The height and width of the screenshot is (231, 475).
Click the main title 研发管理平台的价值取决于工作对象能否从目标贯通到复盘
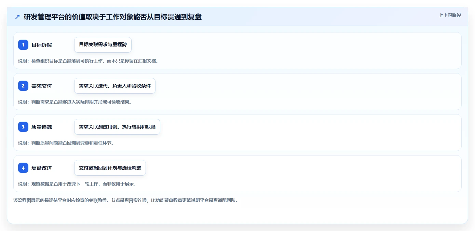(113, 17)
